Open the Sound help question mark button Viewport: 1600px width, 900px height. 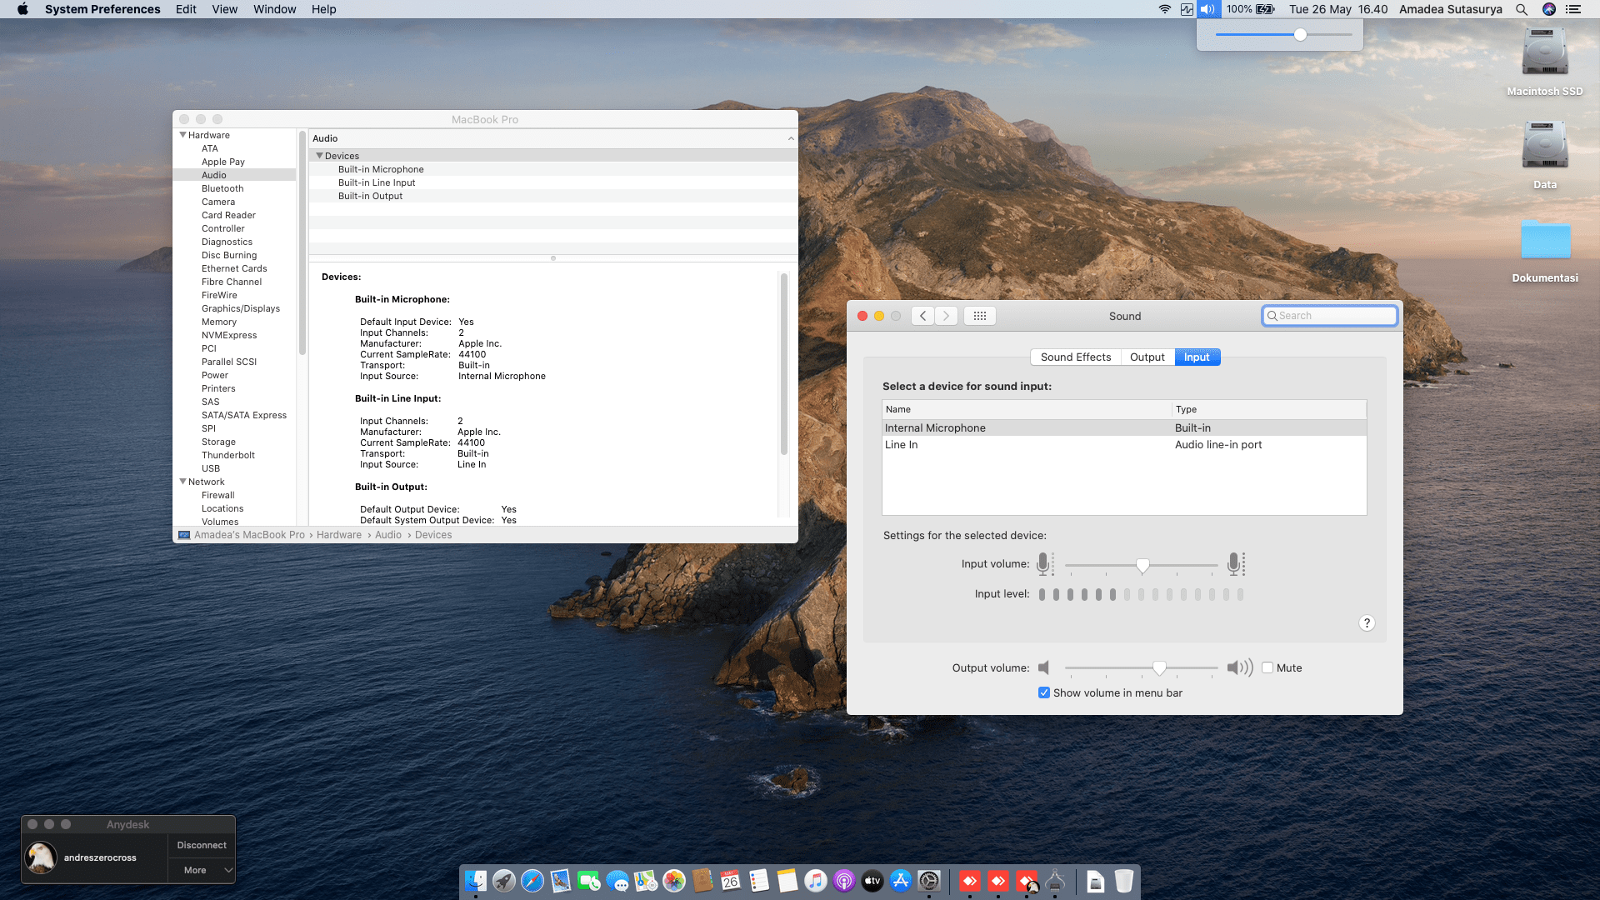tap(1367, 623)
